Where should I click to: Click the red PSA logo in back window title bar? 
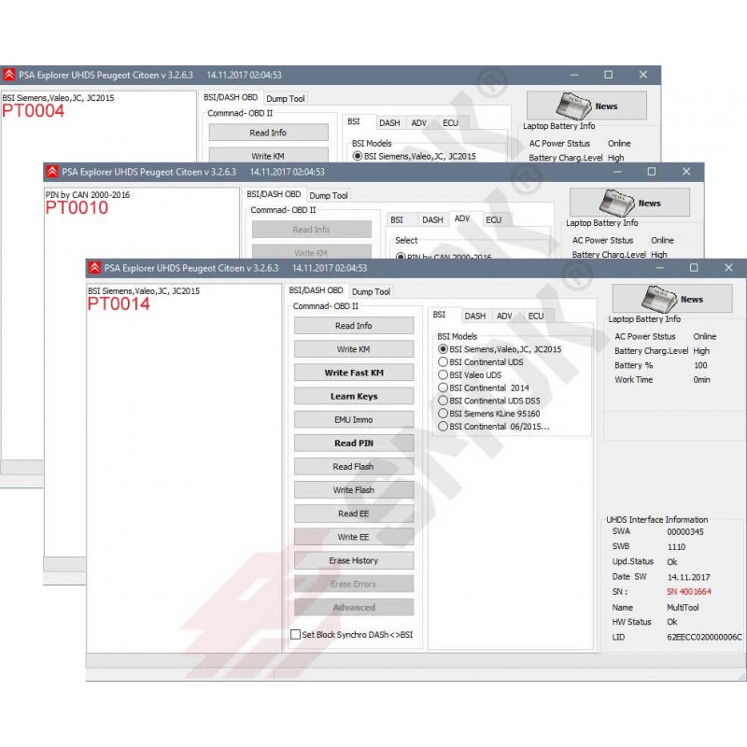click(9, 75)
